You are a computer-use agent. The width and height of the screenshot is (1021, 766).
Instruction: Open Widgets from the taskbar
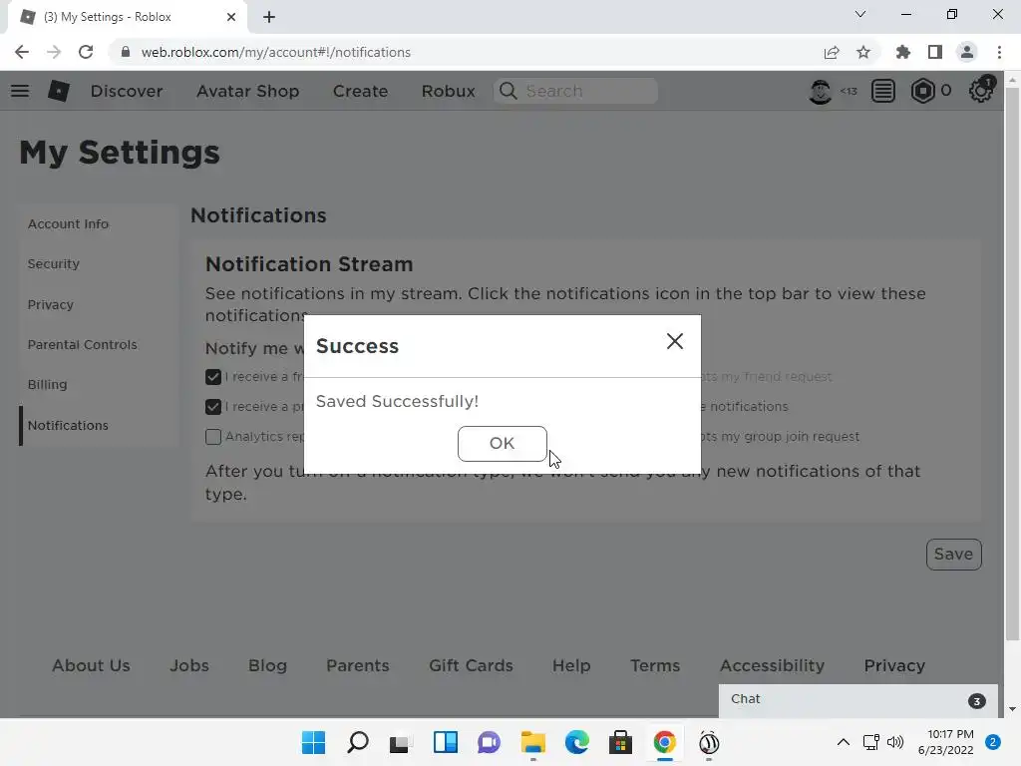(x=446, y=742)
